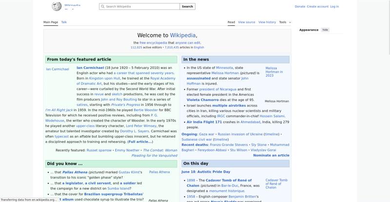Focus the Search Wikipedia input field
Image resolution: width=390 pixels, height=202 pixels.
139,6
